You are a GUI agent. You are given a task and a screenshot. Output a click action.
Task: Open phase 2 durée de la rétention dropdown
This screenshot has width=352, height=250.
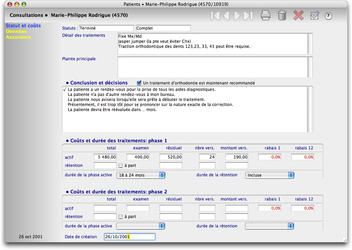tap(270, 226)
